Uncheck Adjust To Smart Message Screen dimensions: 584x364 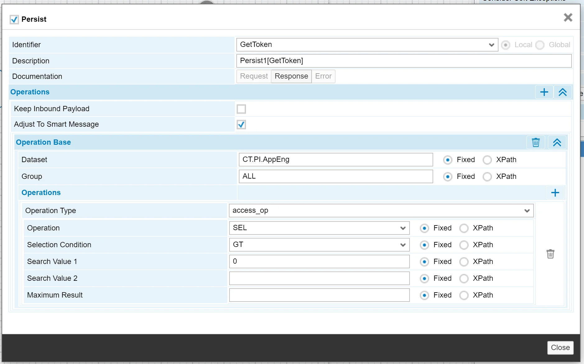241,125
